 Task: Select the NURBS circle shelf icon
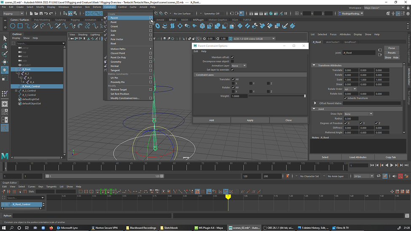[13, 26]
